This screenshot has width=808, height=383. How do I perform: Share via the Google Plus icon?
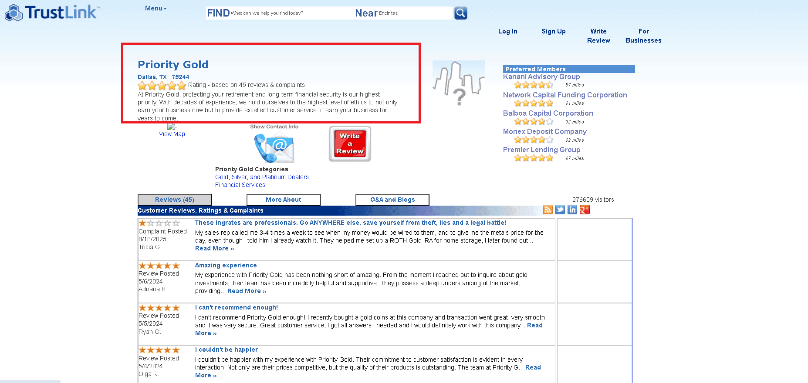pos(585,210)
